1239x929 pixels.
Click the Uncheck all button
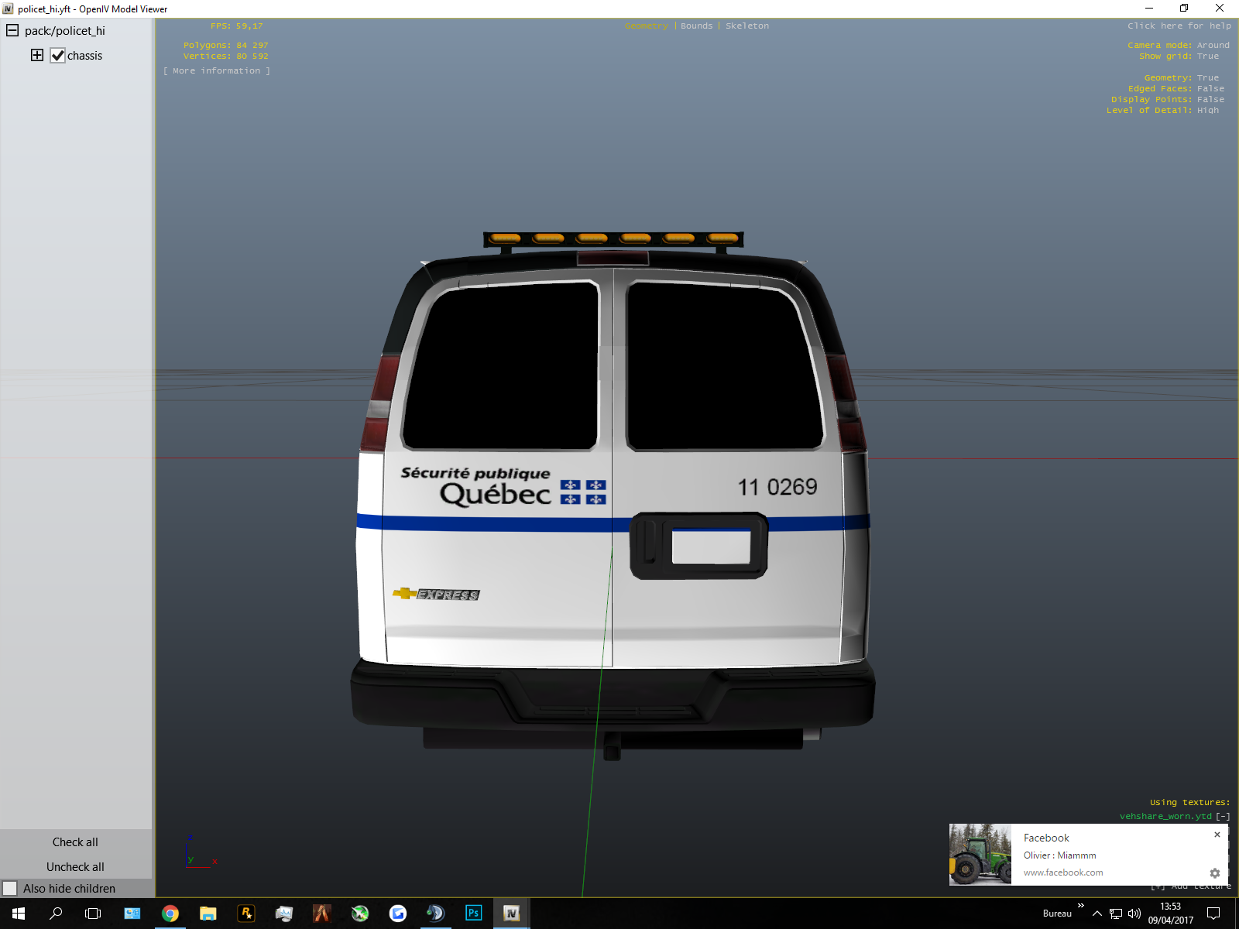[x=75, y=867]
